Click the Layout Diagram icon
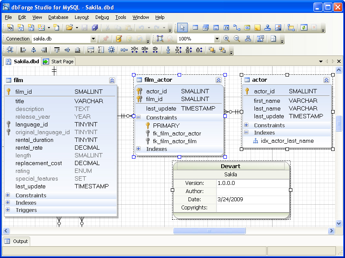 pyautogui.click(x=248, y=39)
